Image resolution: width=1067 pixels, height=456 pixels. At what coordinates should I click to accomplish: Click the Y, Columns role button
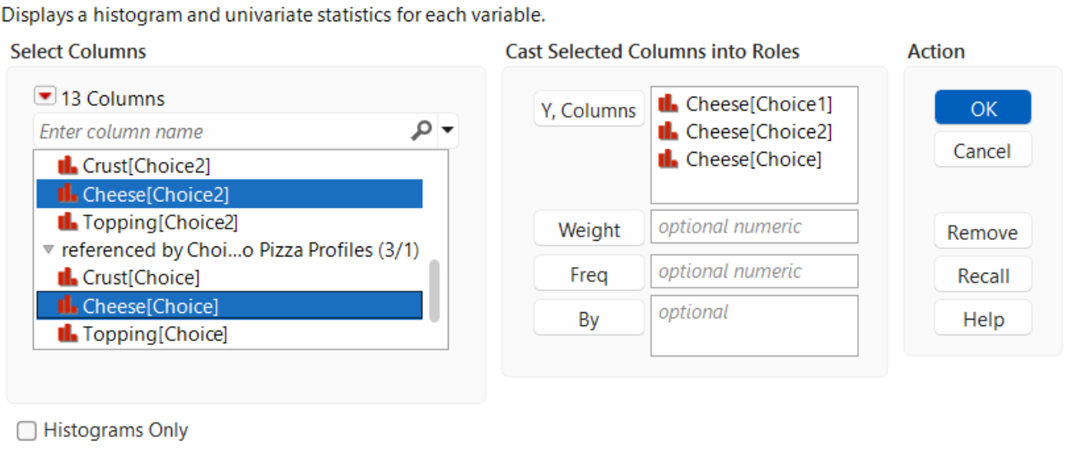tap(589, 110)
